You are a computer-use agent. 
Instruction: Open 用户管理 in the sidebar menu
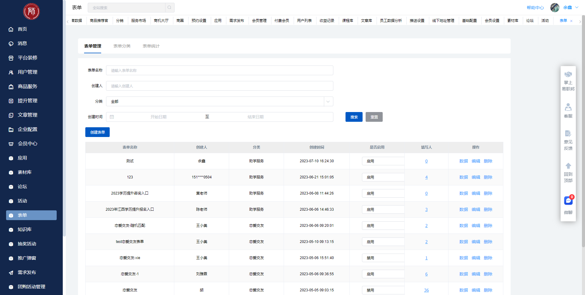point(27,72)
